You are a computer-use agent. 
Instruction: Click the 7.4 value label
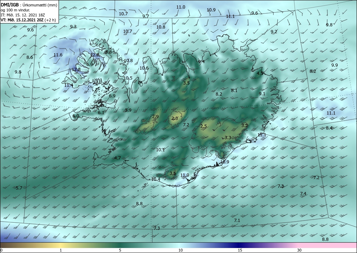[x=303, y=194]
